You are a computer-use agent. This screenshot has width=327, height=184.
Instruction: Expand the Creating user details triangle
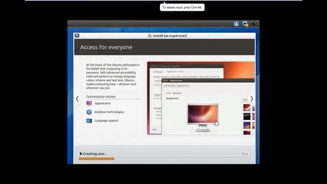click(x=81, y=153)
